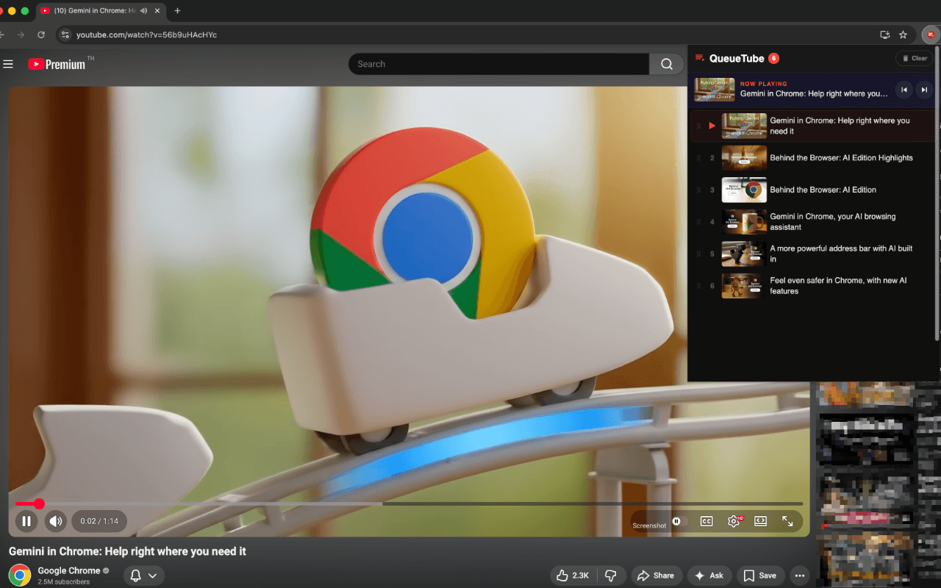Mute the video using the speaker icon

(x=56, y=521)
